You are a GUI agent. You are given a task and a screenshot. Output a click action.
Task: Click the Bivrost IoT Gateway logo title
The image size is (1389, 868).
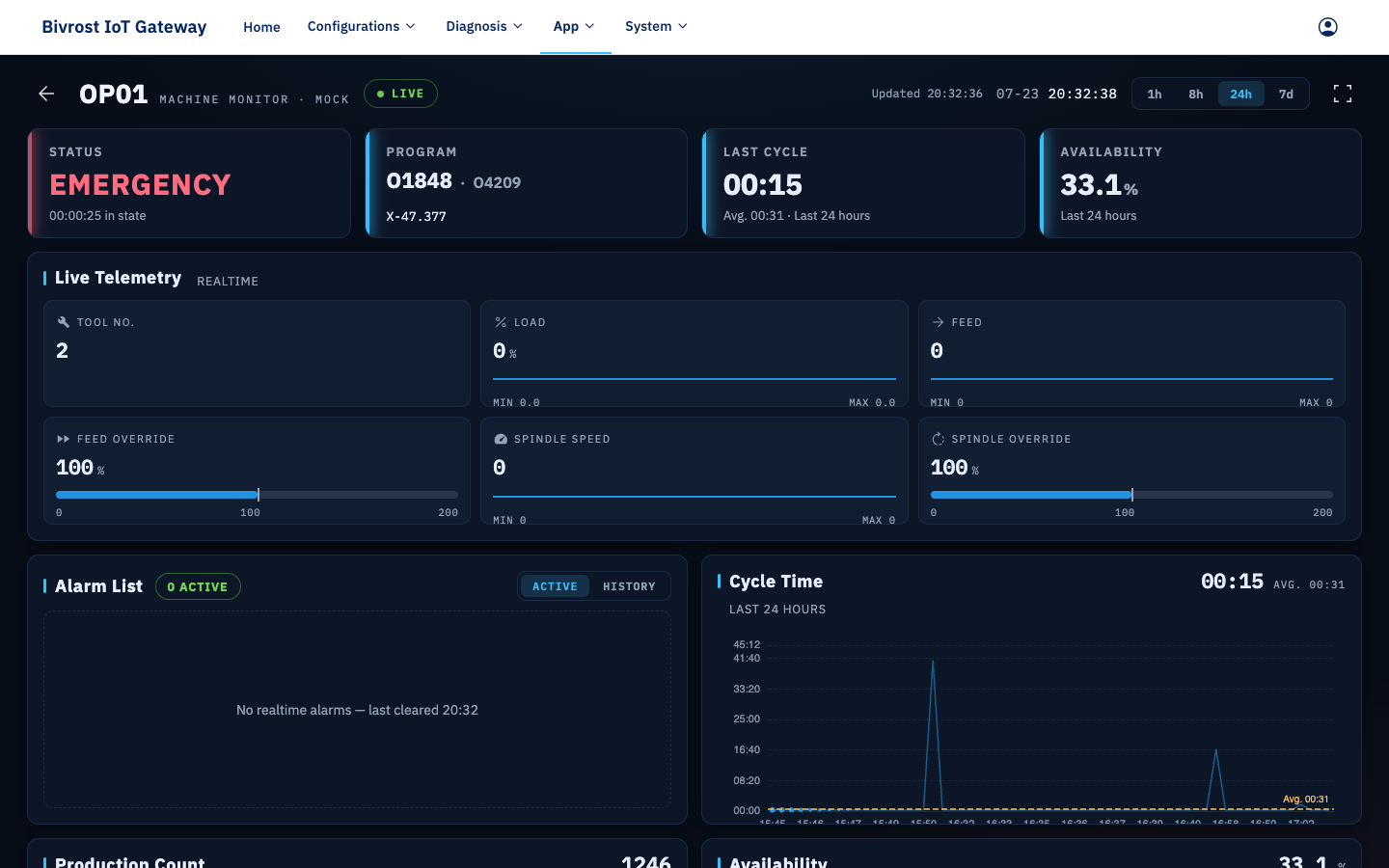pyautogui.click(x=123, y=27)
